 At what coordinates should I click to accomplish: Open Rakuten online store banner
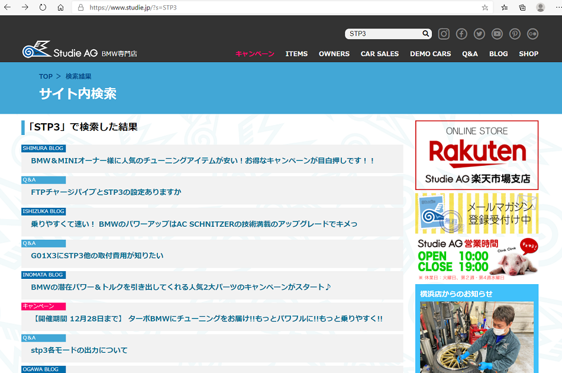point(477,155)
